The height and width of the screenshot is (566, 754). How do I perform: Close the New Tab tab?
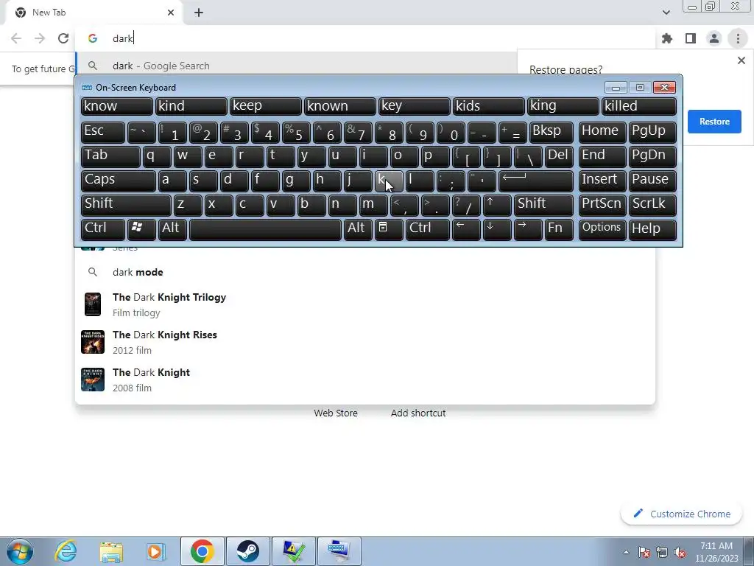click(171, 13)
